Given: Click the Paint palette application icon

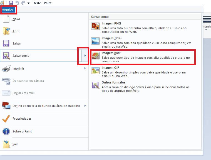Looking at the screenshot, I should tap(2, 3).
